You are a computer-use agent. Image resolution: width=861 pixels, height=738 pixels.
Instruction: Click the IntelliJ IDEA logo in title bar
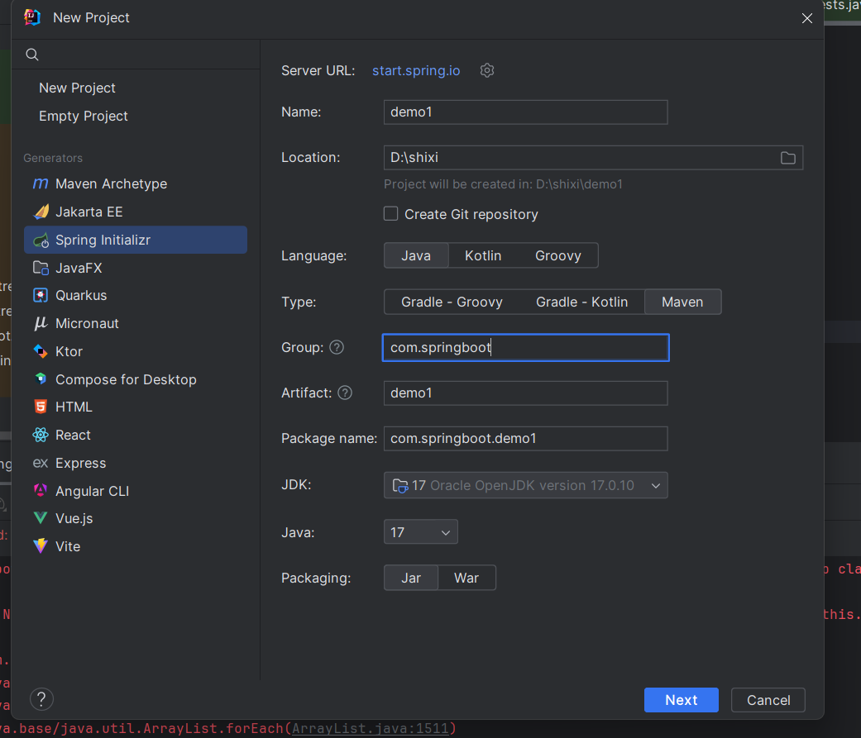tap(32, 17)
